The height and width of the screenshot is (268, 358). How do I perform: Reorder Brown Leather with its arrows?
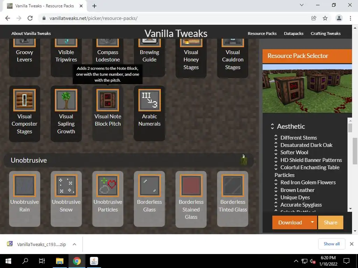tap(276, 189)
